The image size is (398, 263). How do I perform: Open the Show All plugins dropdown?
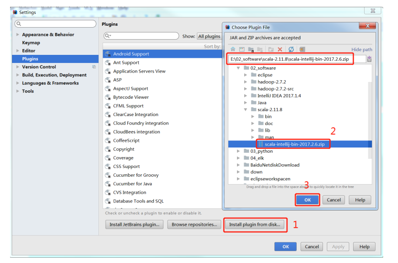tap(209, 36)
